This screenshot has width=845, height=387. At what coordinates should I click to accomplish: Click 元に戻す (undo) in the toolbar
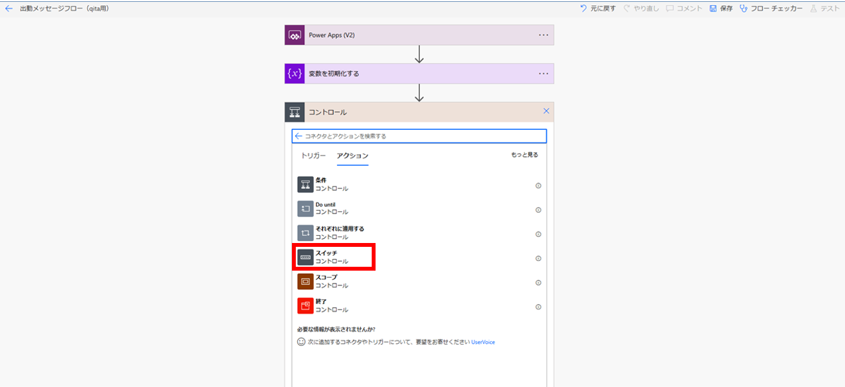point(597,8)
